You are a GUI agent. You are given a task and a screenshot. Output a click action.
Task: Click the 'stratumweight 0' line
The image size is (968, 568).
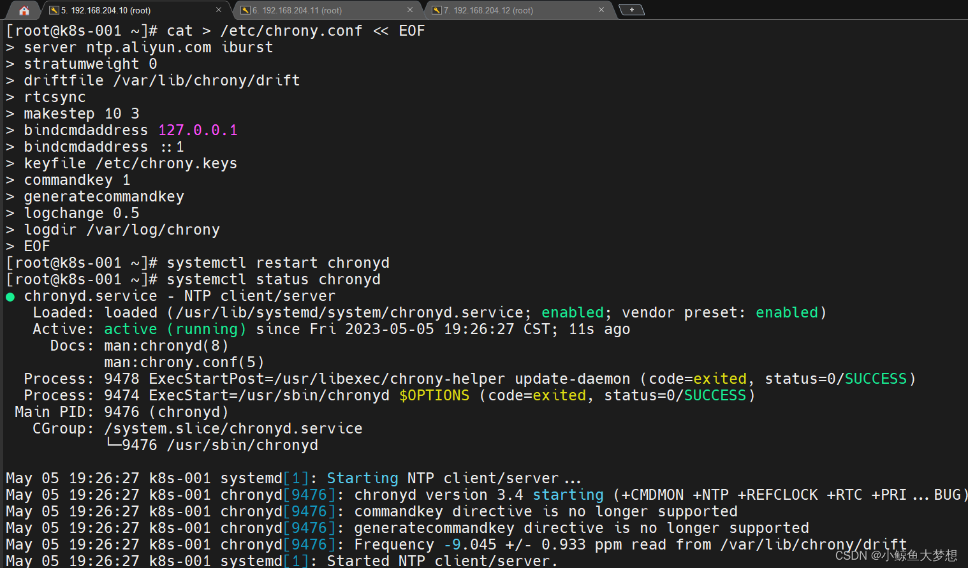point(91,64)
